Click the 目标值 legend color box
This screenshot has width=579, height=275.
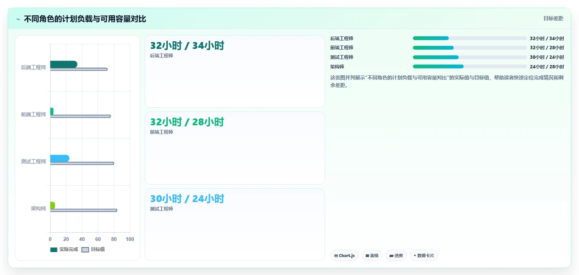pyautogui.click(x=86, y=250)
